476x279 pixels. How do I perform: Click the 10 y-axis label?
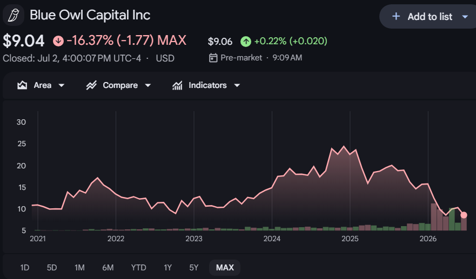tap(22, 209)
